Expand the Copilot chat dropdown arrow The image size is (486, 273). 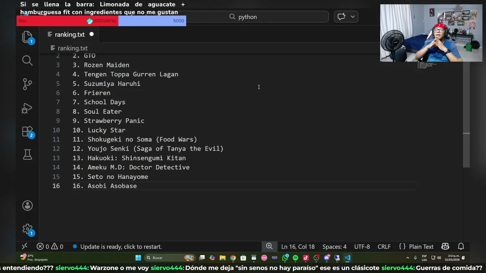pos(353,17)
